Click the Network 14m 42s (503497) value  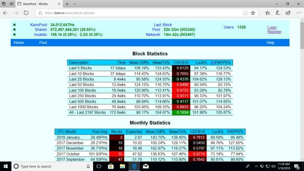179,35
